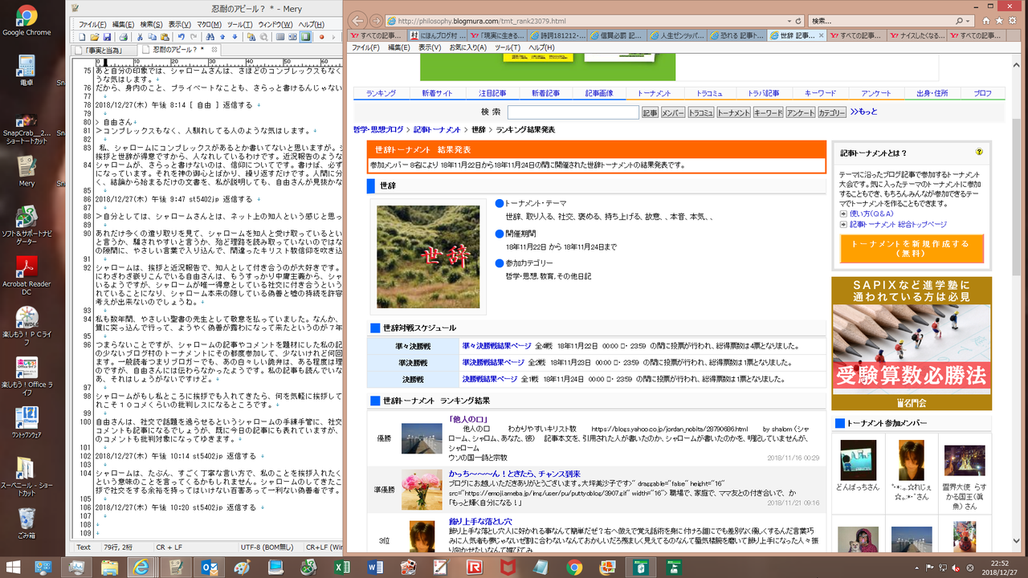This screenshot has height=578, width=1028.
Task: Refresh the page in Internet Explorer
Action: point(799,20)
